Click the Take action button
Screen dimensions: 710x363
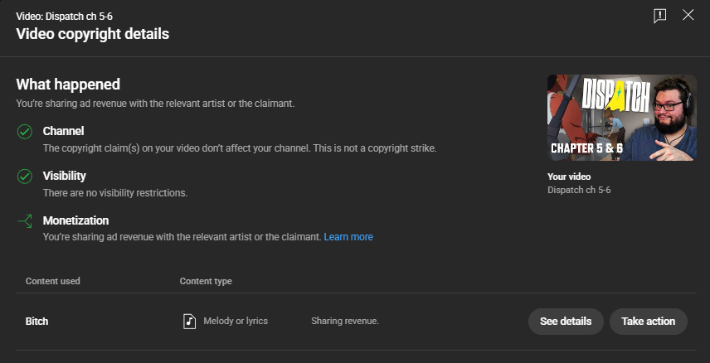(x=648, y=322)
